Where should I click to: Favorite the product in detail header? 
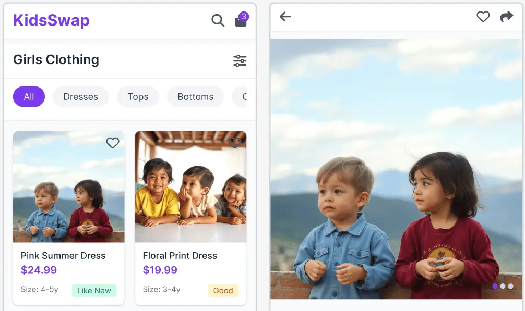(x=483, y=17)
